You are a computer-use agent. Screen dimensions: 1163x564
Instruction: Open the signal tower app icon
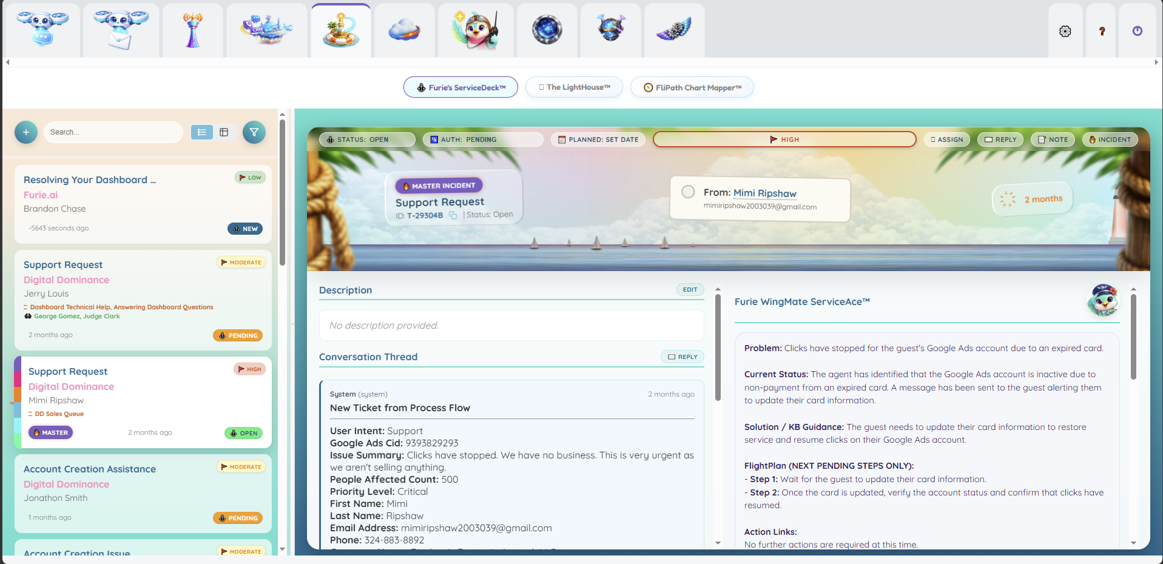(x=192, y=30)
